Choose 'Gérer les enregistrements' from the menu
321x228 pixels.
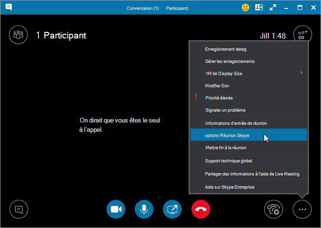tap(249, 61)
